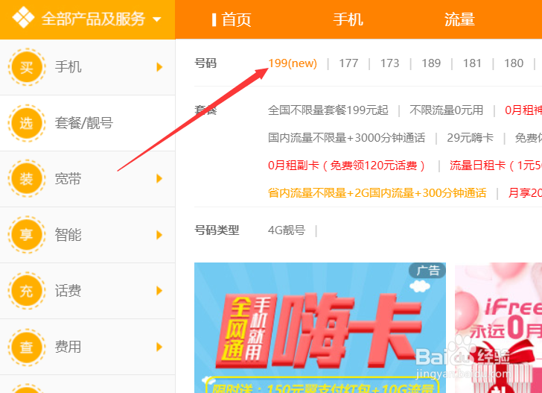Open the 29元嗨卡 plan link

pyautogui.click(x=470, y=138)
